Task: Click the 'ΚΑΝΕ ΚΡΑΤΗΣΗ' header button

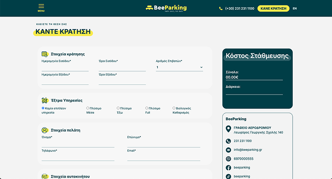Action: click(273, 8)
